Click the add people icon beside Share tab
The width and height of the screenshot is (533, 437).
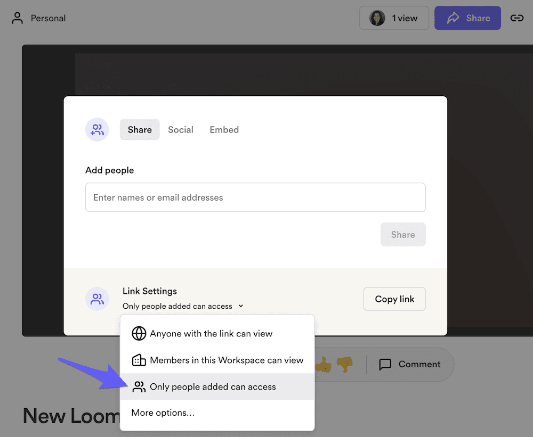point(97,129)
